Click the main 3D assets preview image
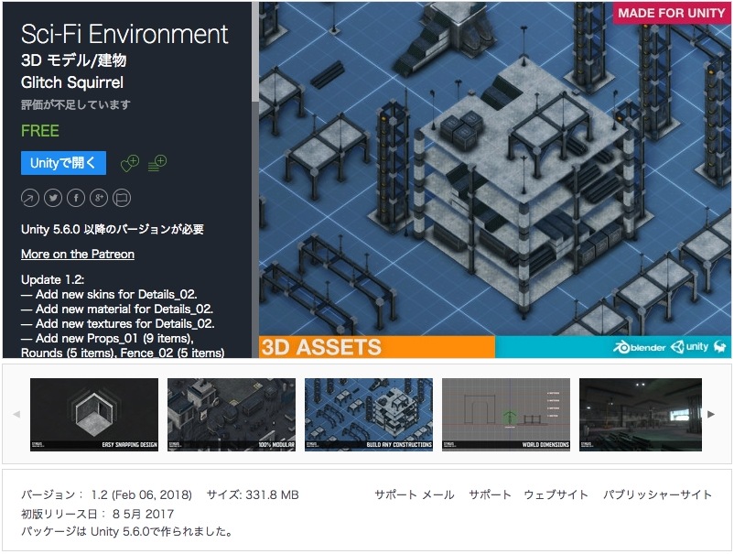 pos(495,180)
